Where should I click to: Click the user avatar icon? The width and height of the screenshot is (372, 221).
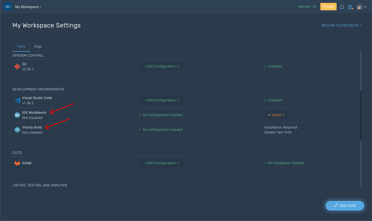[359, 7]
